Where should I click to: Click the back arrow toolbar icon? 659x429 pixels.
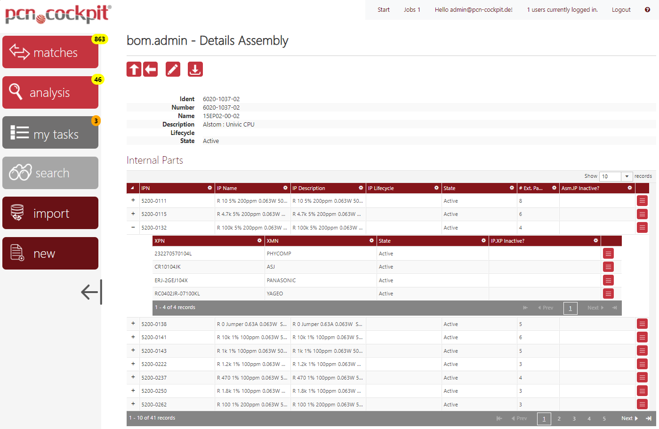[151, 70]
